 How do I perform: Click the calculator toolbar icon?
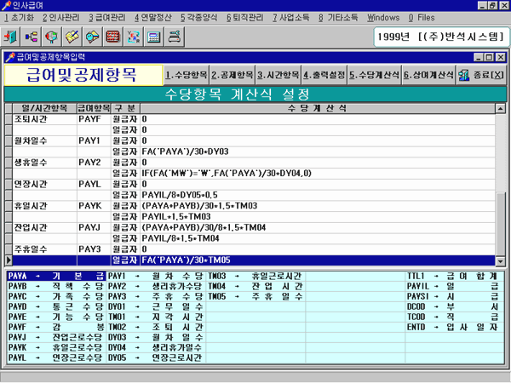click(153, 37)
